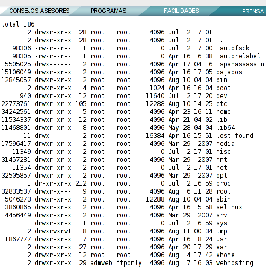Open the PRENSA tab
Image resolution: width=266 pixels, height=280 pixels.
point(253,11)
